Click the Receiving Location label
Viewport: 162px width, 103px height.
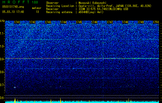(x=60, y=6)
